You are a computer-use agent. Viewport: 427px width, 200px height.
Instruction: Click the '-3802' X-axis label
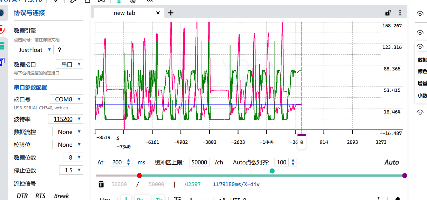pos(209,142)
